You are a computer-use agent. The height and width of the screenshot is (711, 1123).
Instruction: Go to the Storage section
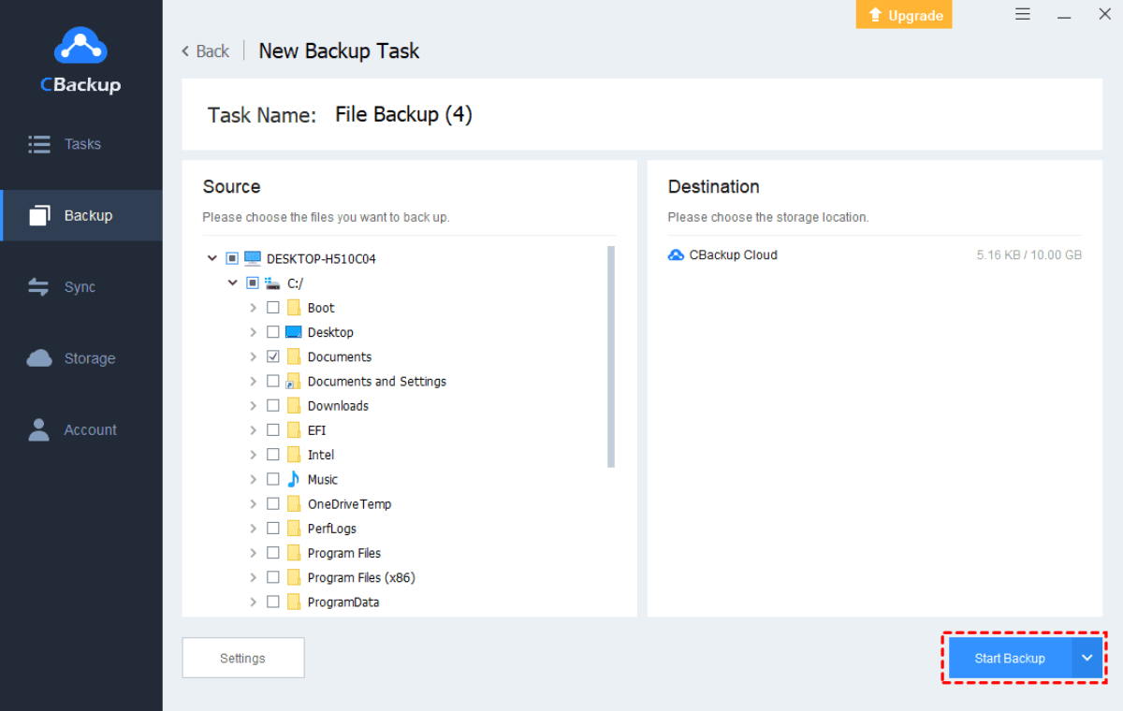[81, 358]
